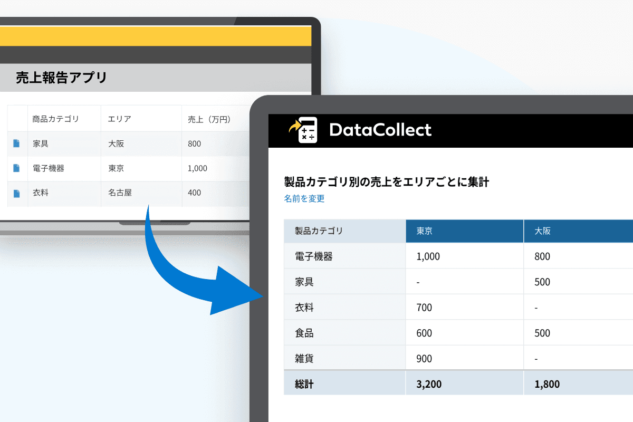Click the 1,800 Osaka total cell

[547, 384]
